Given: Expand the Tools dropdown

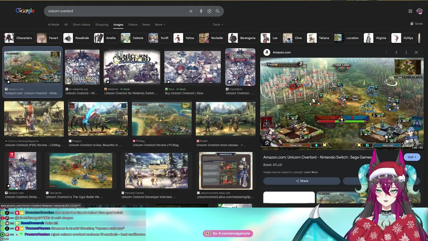Looking at the screenshot, I should click(218, 24).
